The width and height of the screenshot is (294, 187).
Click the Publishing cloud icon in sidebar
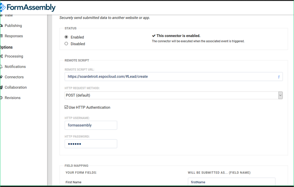tap(2, 26)
